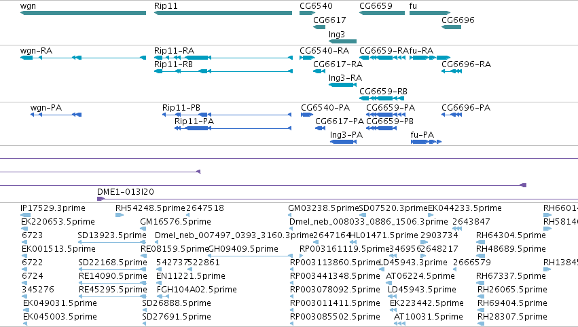
Task: Select the wgn-RA transcript
Action: point(83,58)
